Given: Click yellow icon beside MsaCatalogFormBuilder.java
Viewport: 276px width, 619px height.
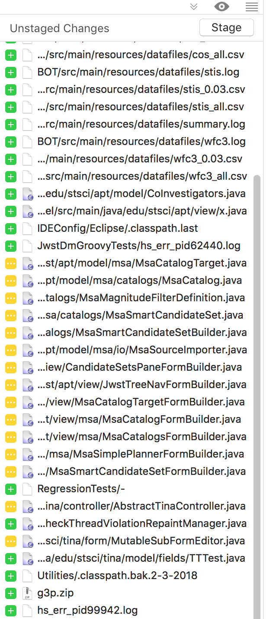Looking at the screenshot, I should tap(11, 420).
